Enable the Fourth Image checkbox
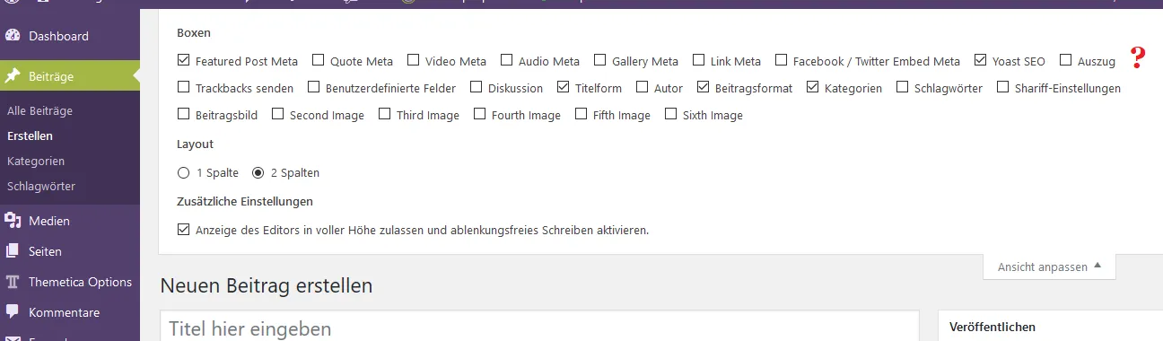Viewport: 1163px width, 341px height. [479, 115]
